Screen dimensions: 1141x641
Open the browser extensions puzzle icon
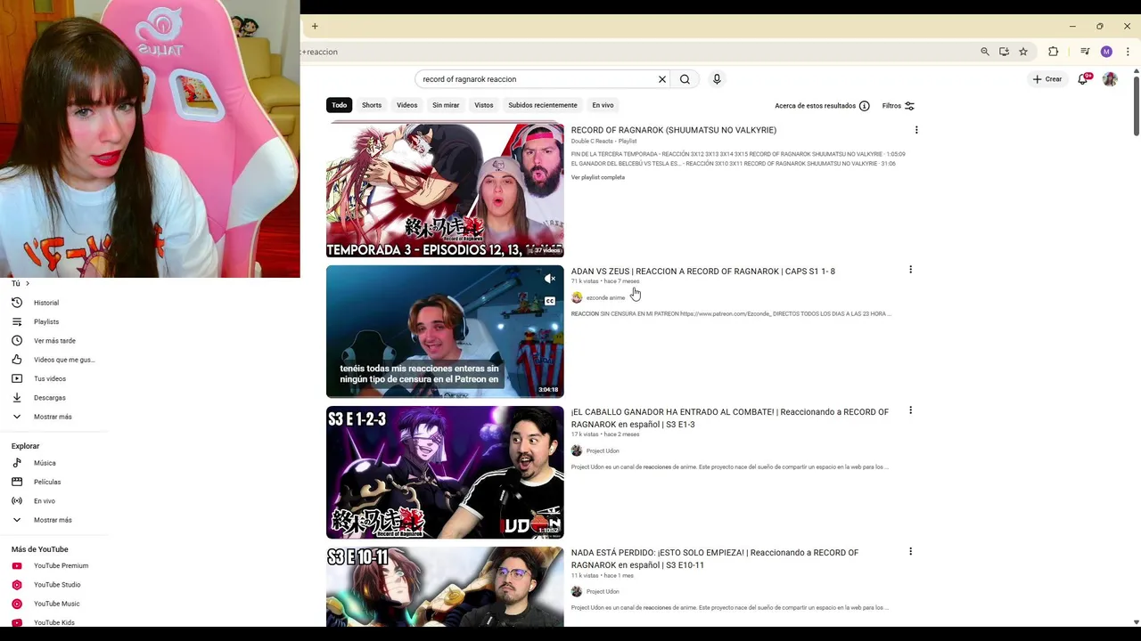pyautogui.click(x=1053, y=52)
